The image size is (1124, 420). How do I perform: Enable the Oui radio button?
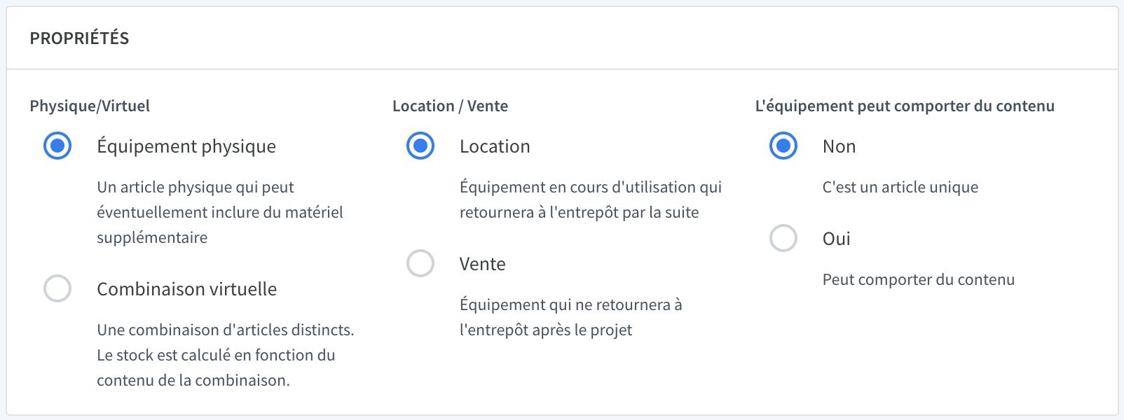(783, 238)
